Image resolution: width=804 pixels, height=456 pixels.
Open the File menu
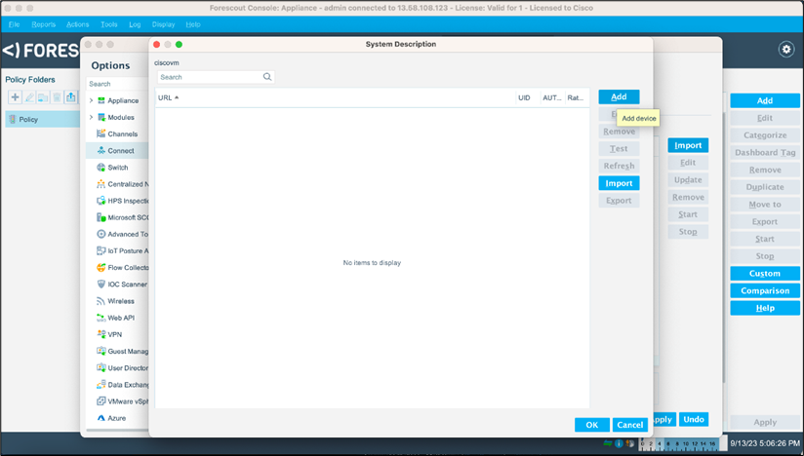(x=15, y=24)
